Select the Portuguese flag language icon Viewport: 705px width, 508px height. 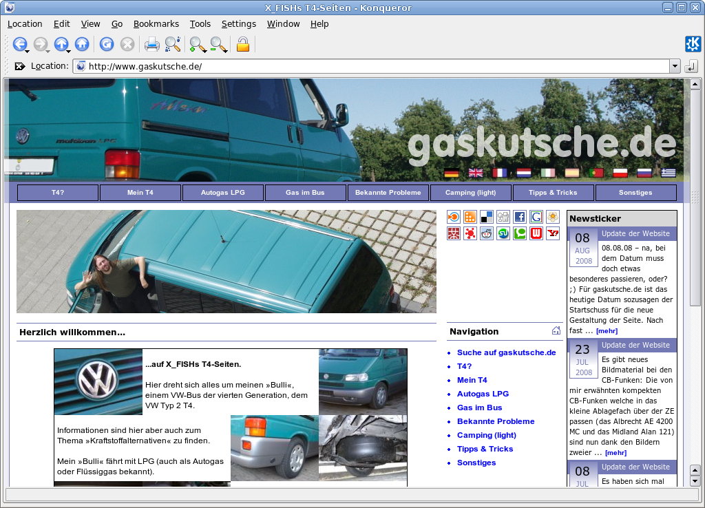(x=596, y=173)
